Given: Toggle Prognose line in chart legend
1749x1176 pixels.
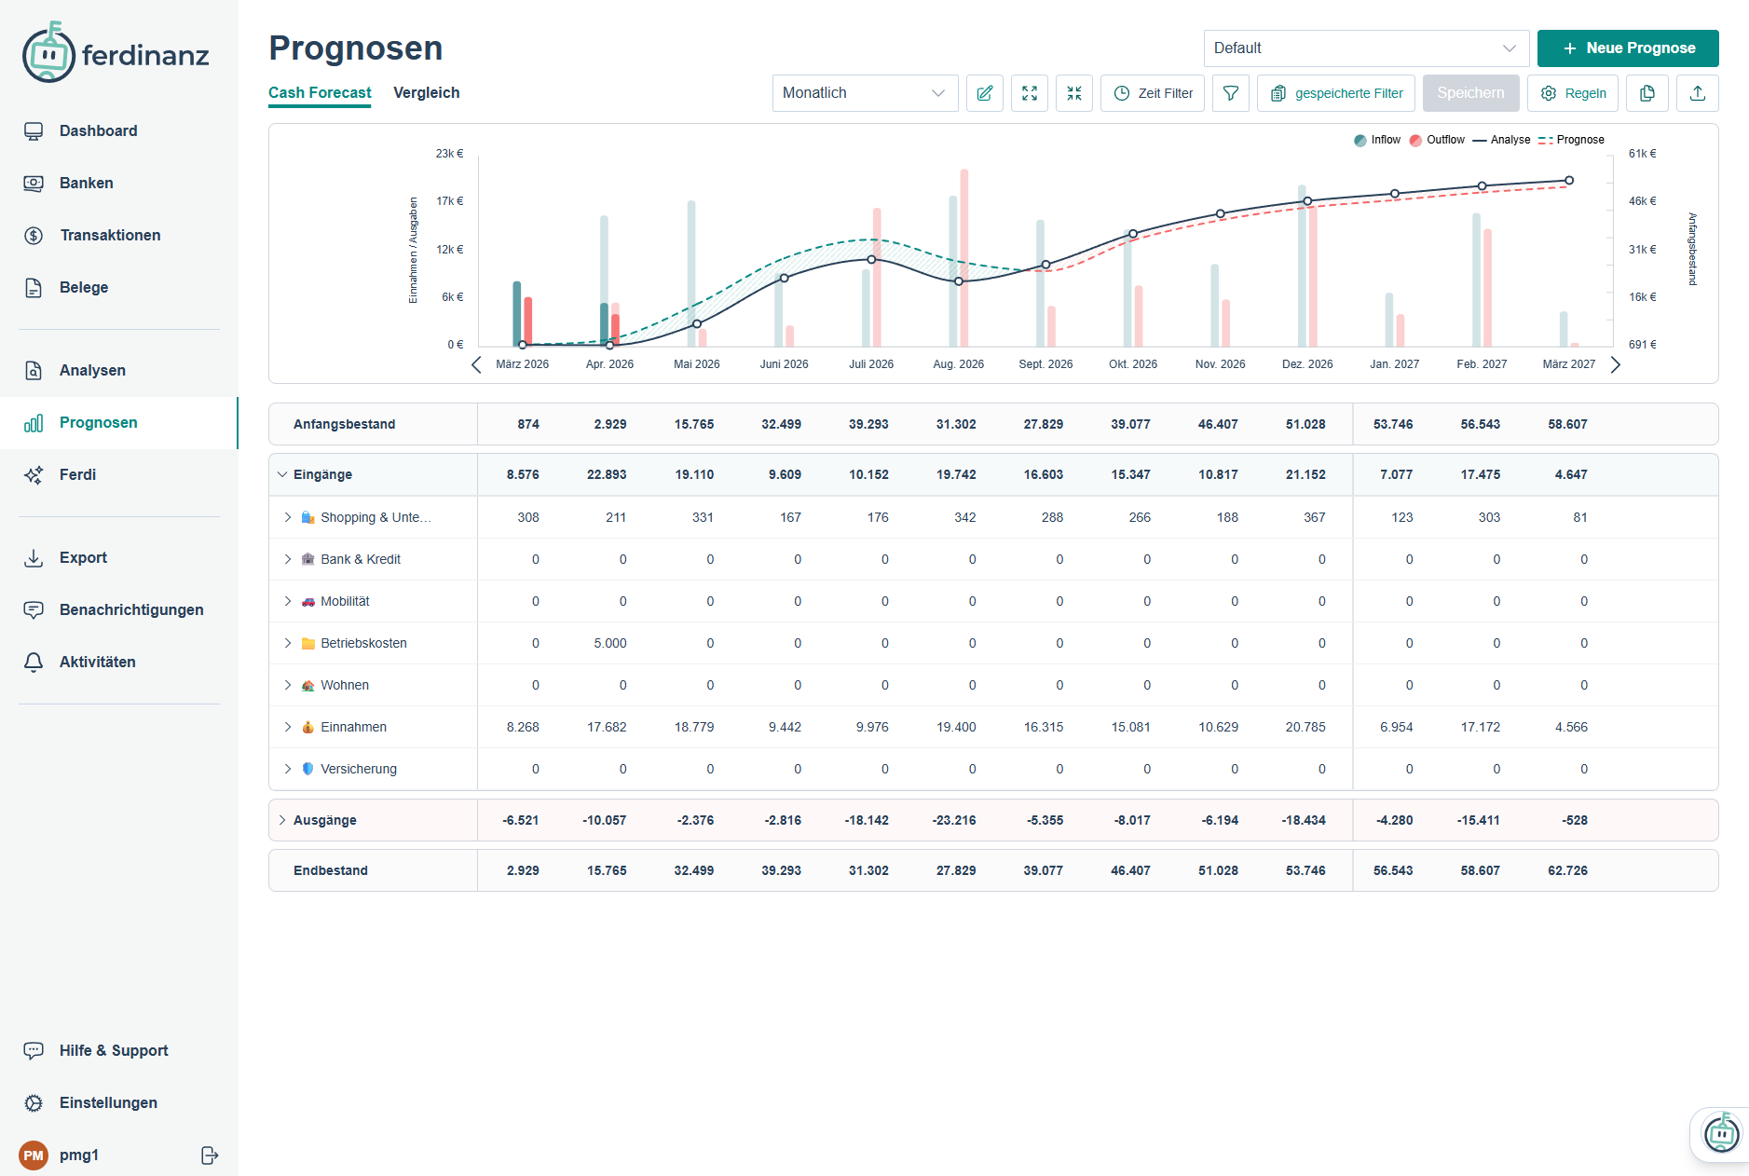Looking at the screenshot, I should (1571, 140).
